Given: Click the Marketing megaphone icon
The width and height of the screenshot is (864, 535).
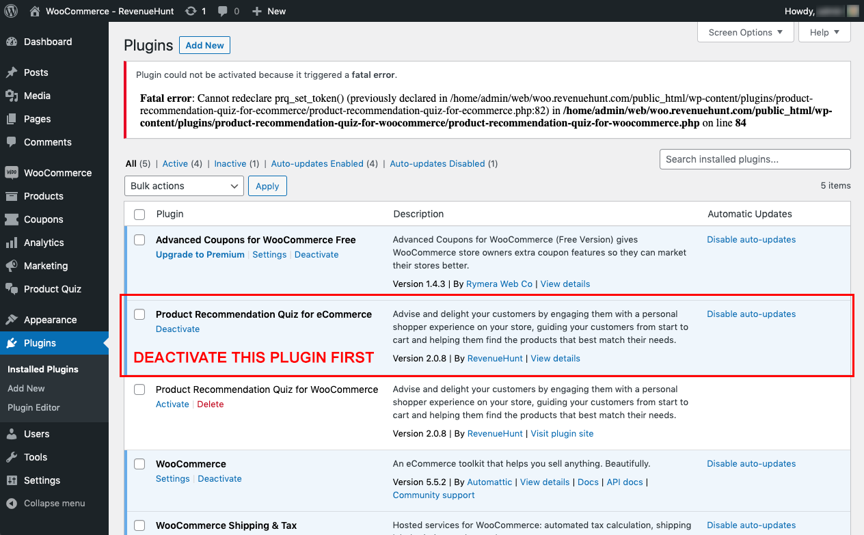Looking at the screenshot, I should click(x=12, y=266).
